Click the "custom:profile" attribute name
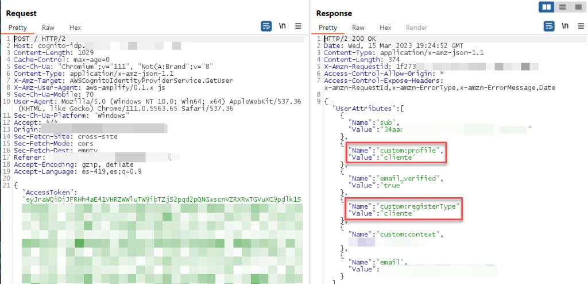 pos(407,151)
